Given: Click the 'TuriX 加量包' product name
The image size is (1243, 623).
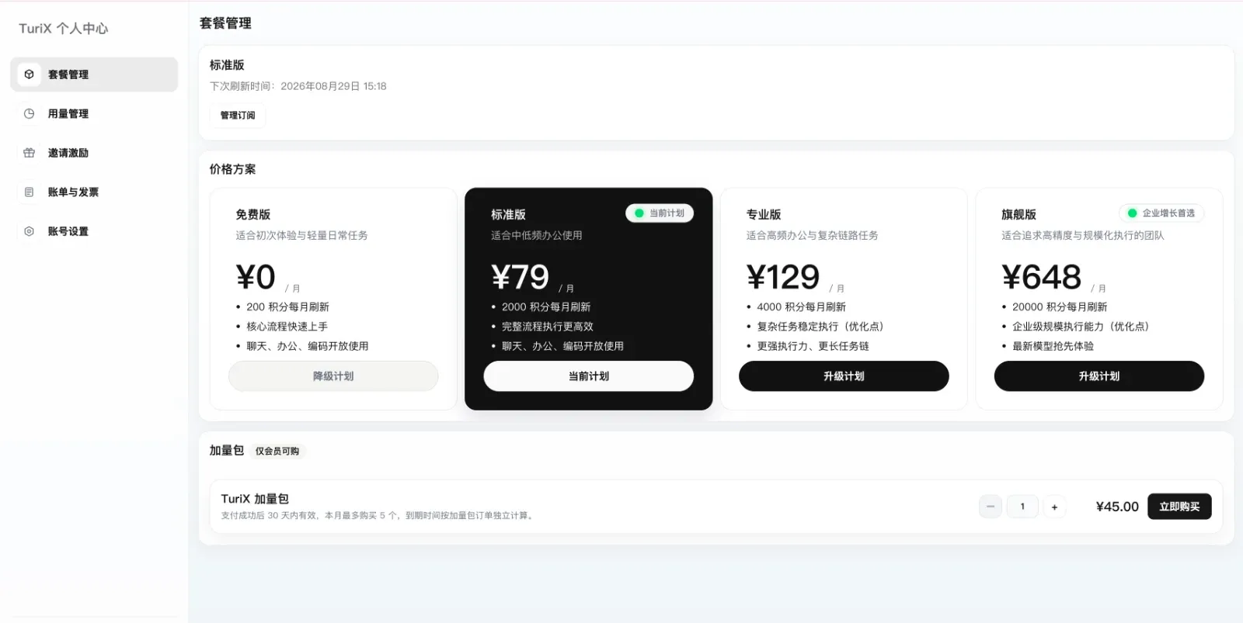Looking at the screenshot, I should 255,499.
